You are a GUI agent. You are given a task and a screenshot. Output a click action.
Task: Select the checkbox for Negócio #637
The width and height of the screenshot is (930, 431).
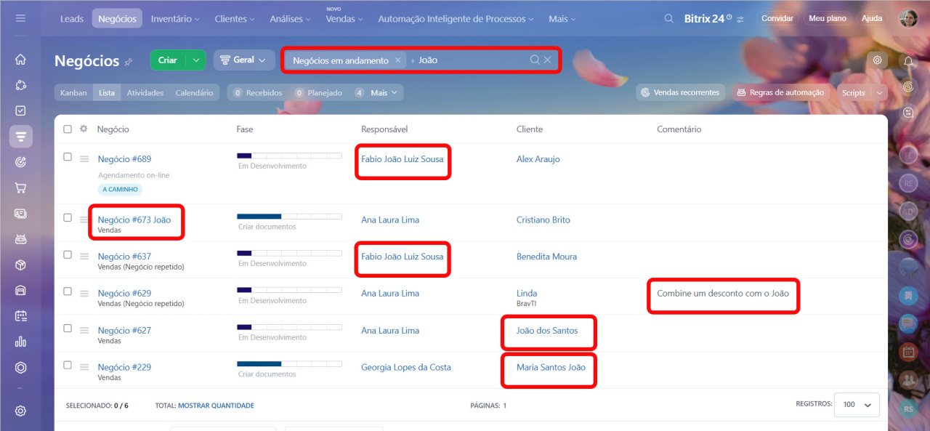(x=68, y=254)
